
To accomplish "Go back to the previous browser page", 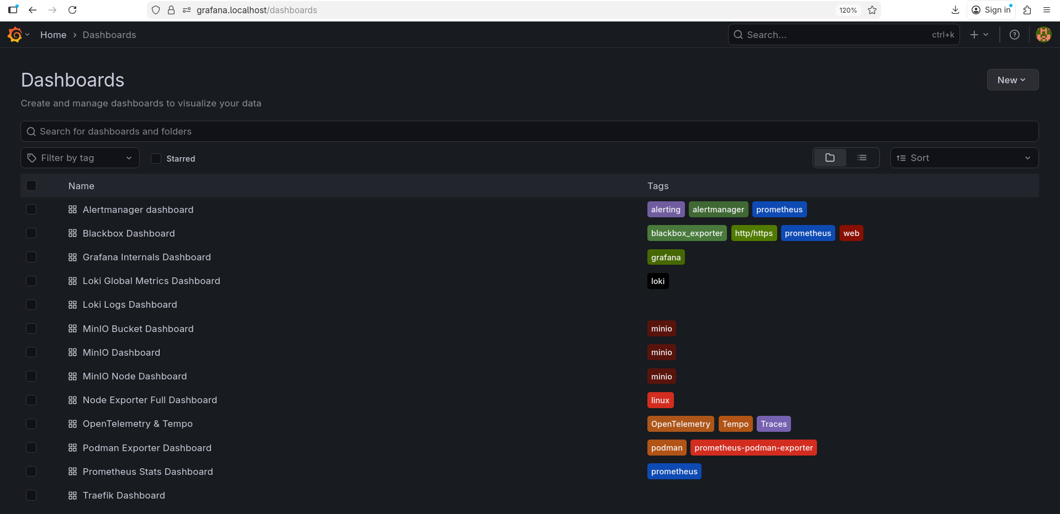I will pos(33,10).
